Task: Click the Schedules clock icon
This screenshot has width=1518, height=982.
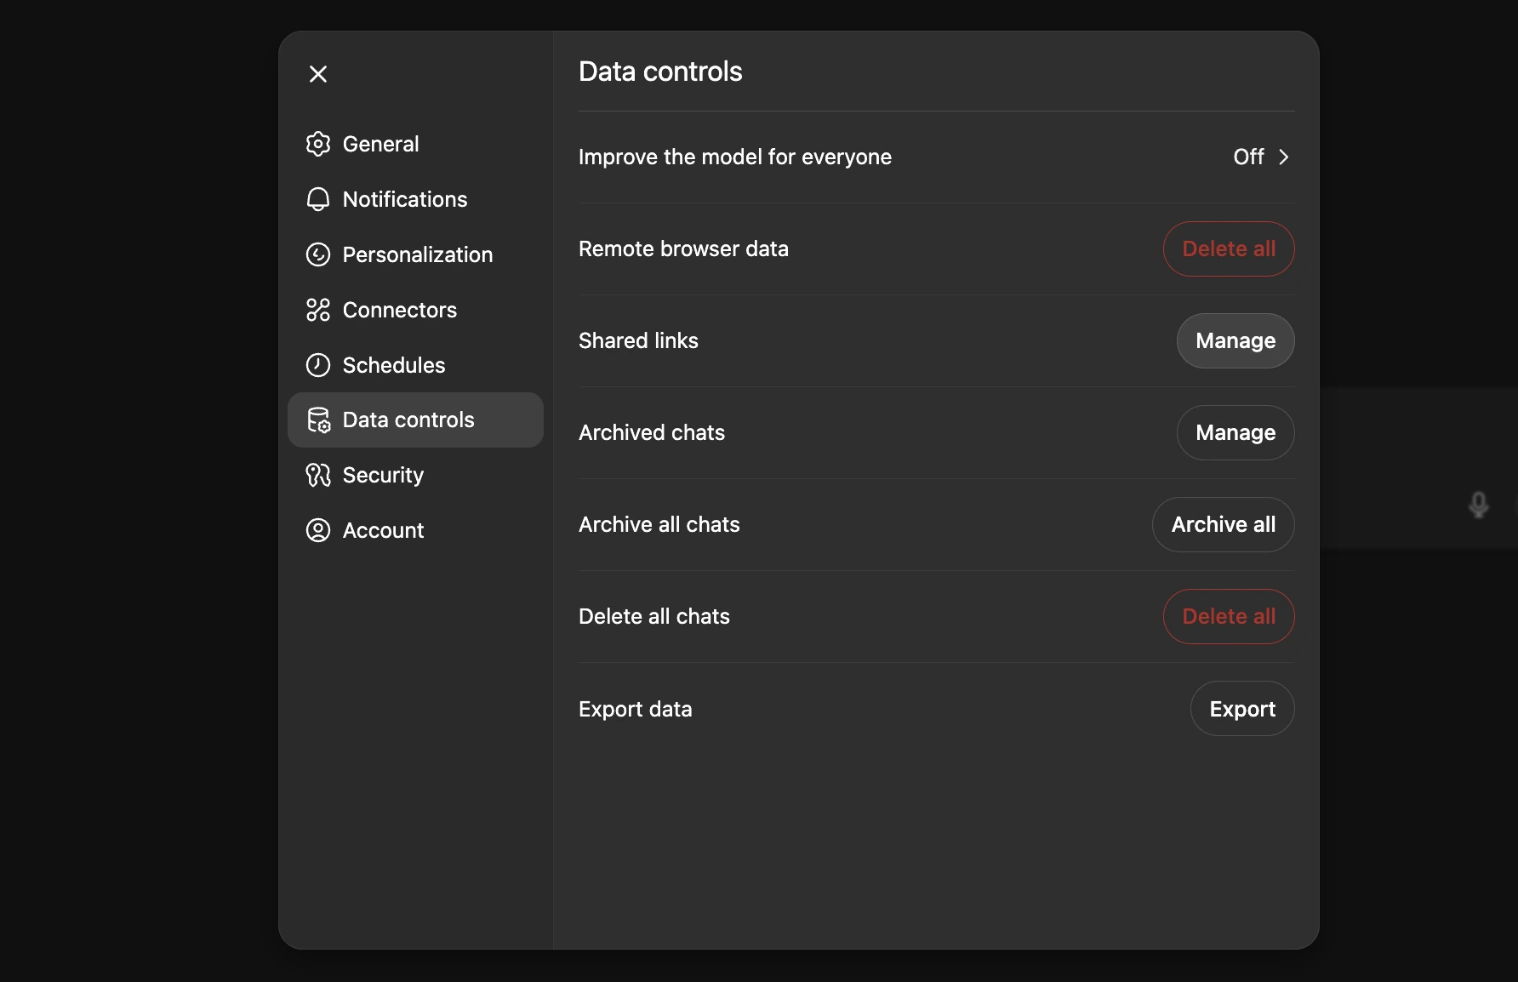Action: [317, 365]
